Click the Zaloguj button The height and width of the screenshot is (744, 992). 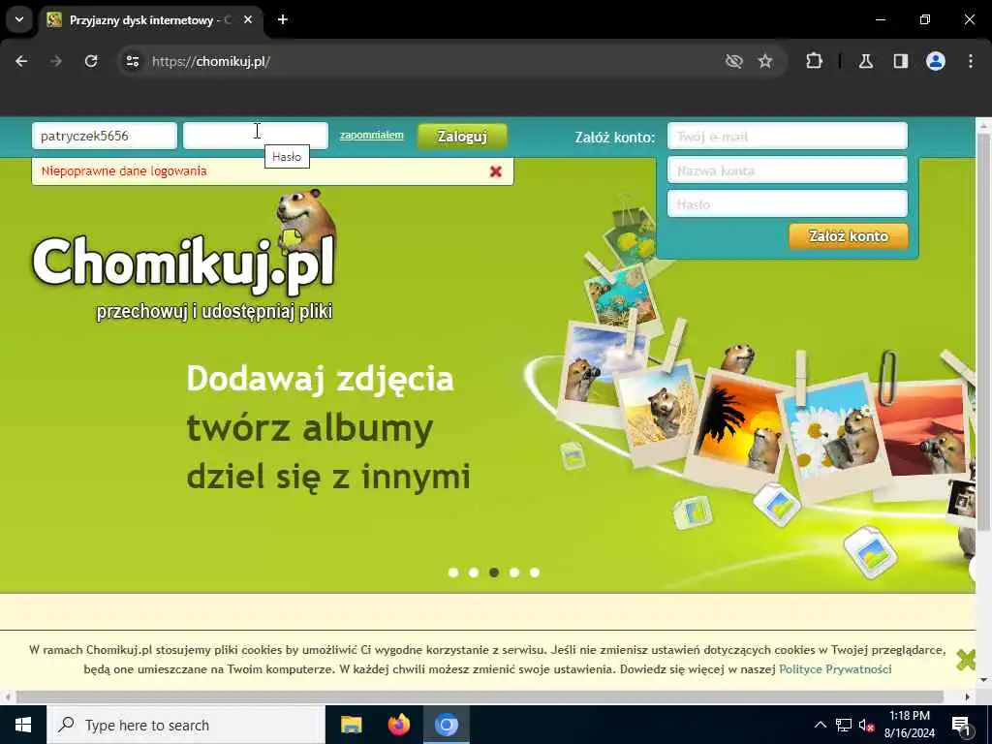point(462,137)
